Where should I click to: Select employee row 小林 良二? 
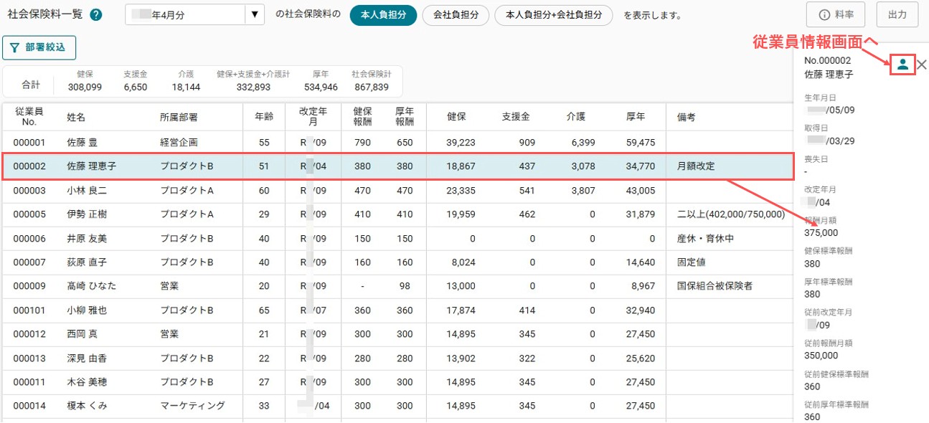click(x=397, y=191)
